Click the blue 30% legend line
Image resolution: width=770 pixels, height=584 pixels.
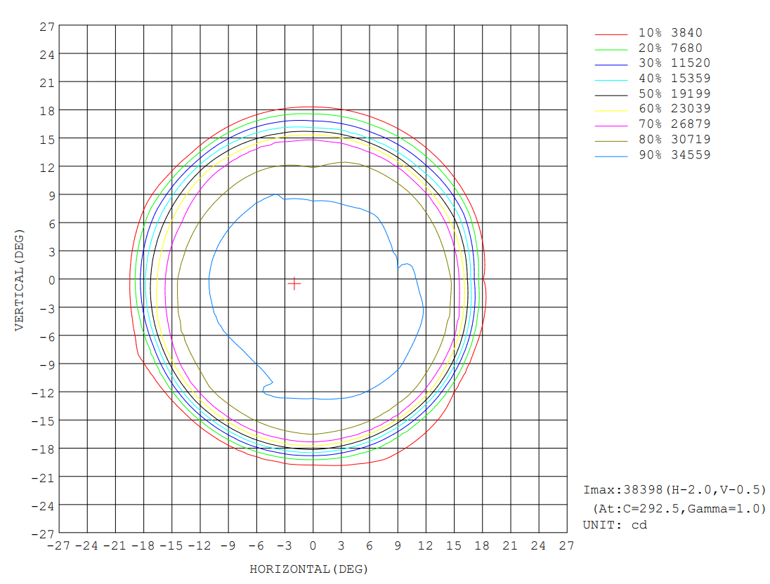[610, 64]
